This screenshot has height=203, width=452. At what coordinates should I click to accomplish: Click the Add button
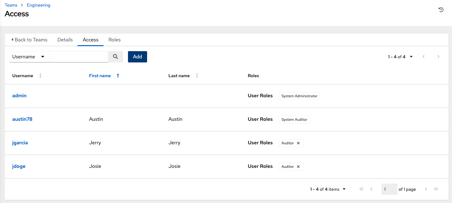pos(137,56)
